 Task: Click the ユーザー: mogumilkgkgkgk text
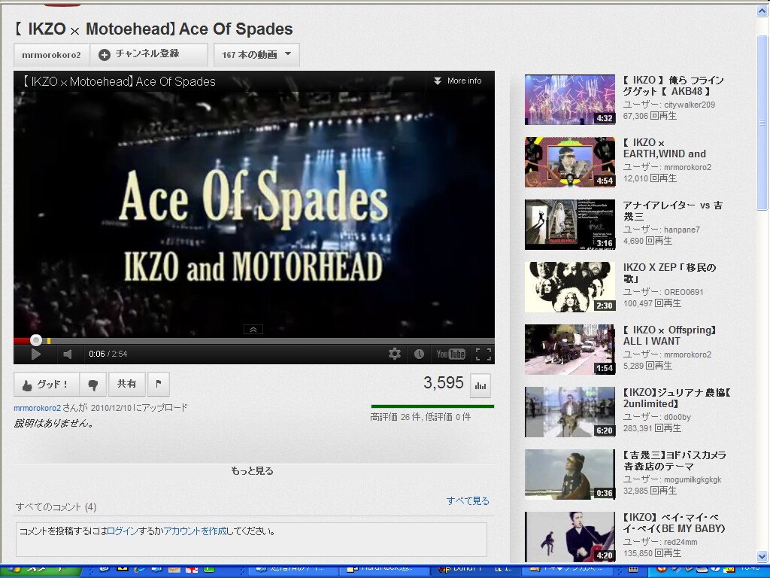(x=672, y=479)
